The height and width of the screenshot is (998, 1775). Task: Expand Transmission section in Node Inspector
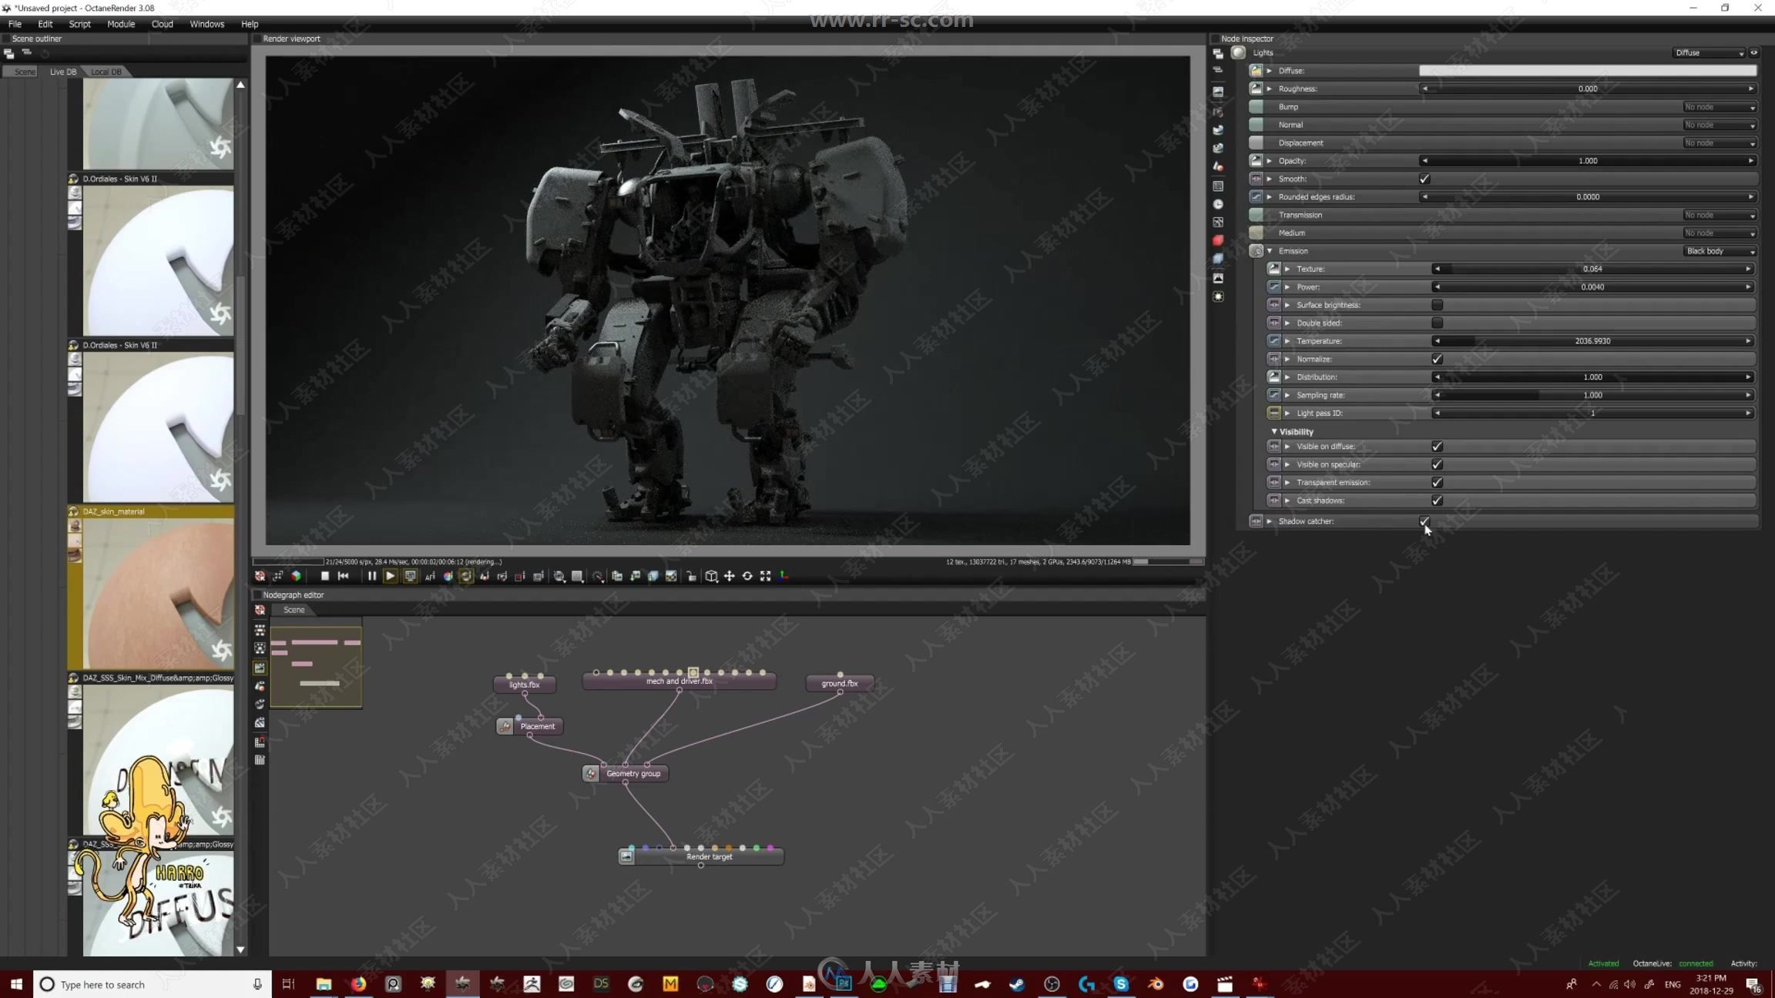(x=1270, y=215)
